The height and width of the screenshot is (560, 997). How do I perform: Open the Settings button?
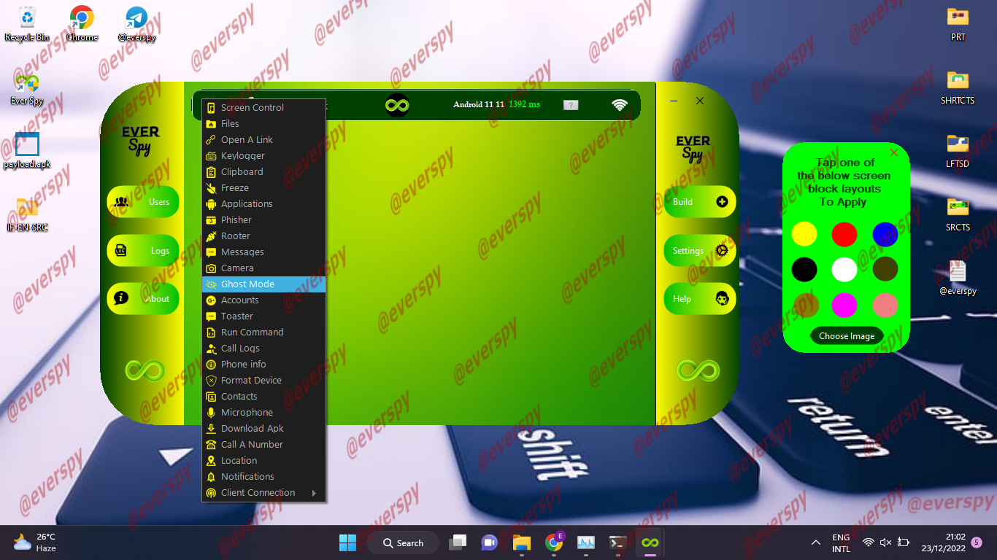[x=699, y=250]
